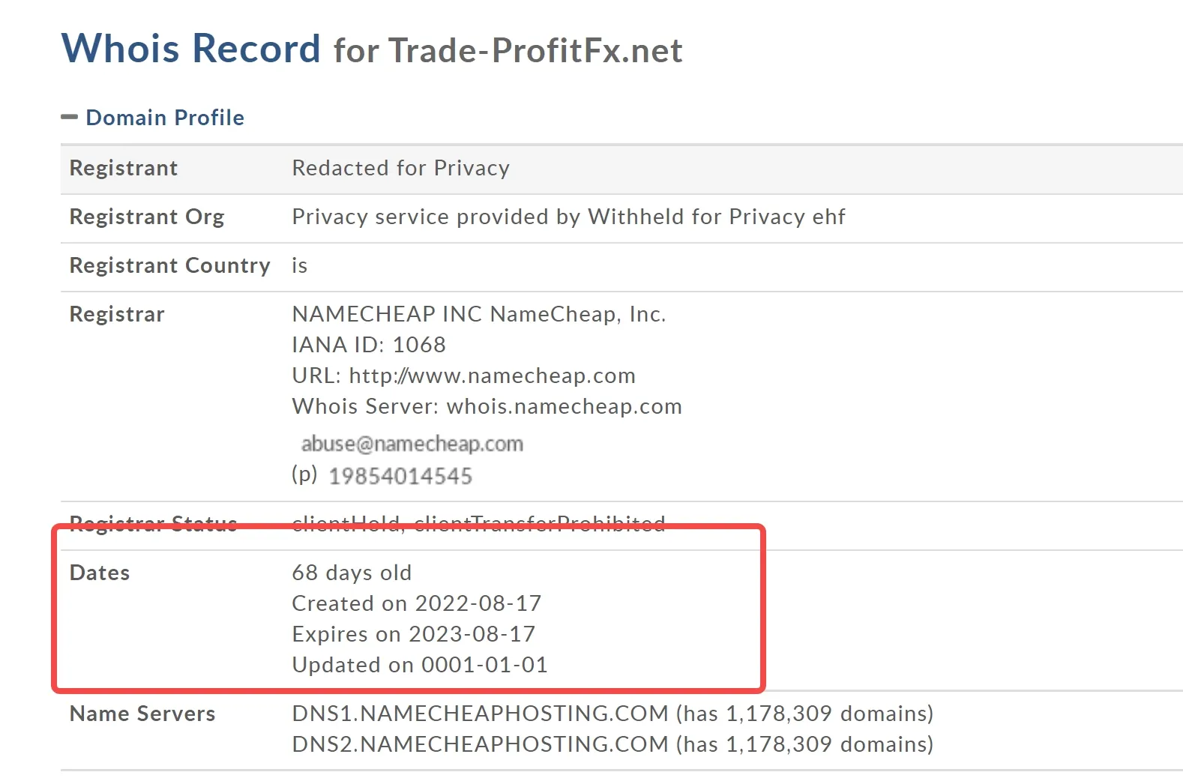
Task: Click the Created on 2022-08-17 line
Action: click(417, 603)
